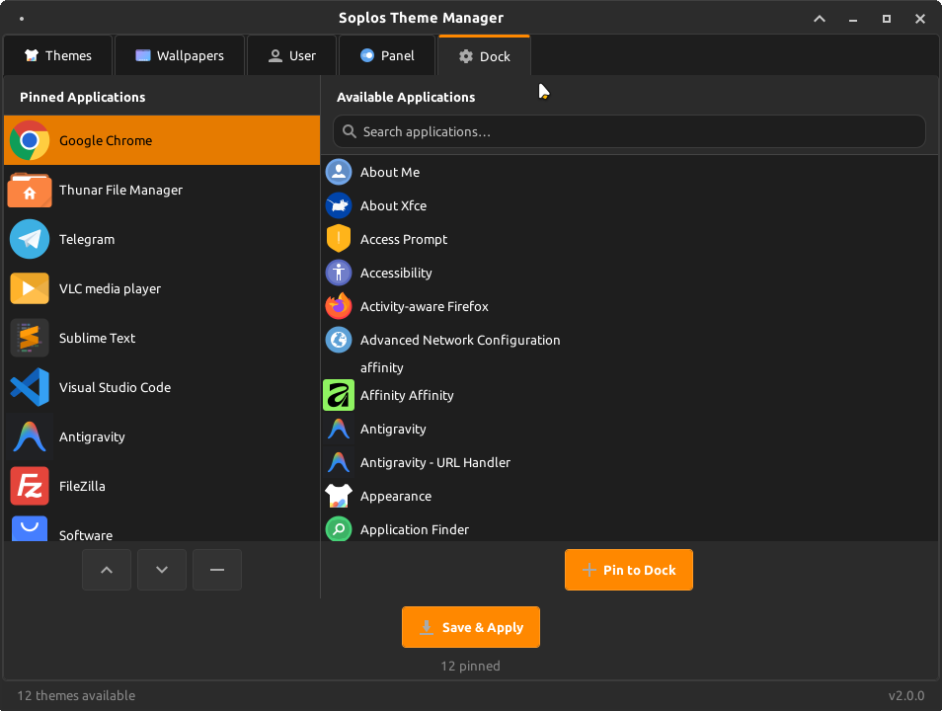
Task: Open the Panel tab
Action: [387, 56]
